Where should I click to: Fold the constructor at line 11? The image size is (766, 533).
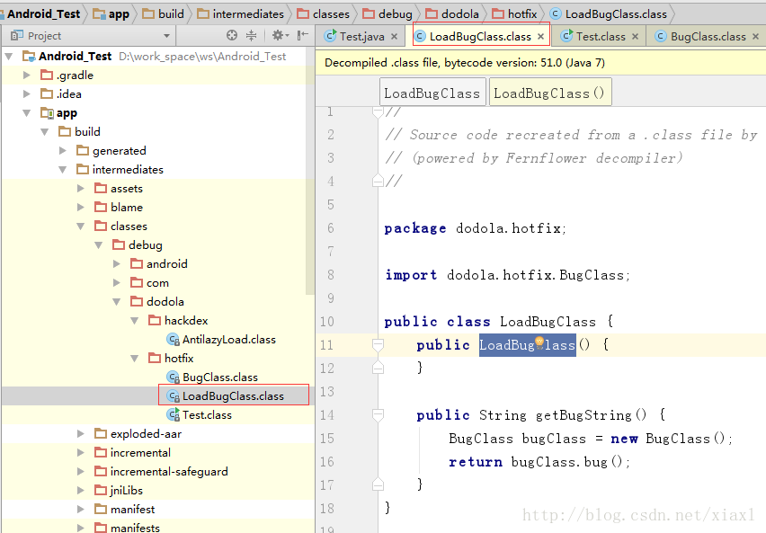click(378, 345)
